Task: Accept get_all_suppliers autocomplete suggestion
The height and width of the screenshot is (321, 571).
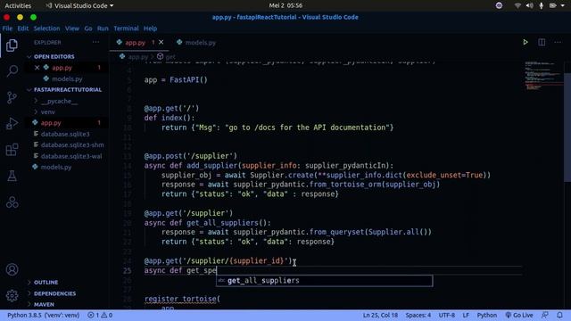Action: point(324,281)
